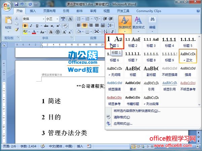Apply strikethrough formatting
This screenshot has height=151, width=202.
[46, 26]
